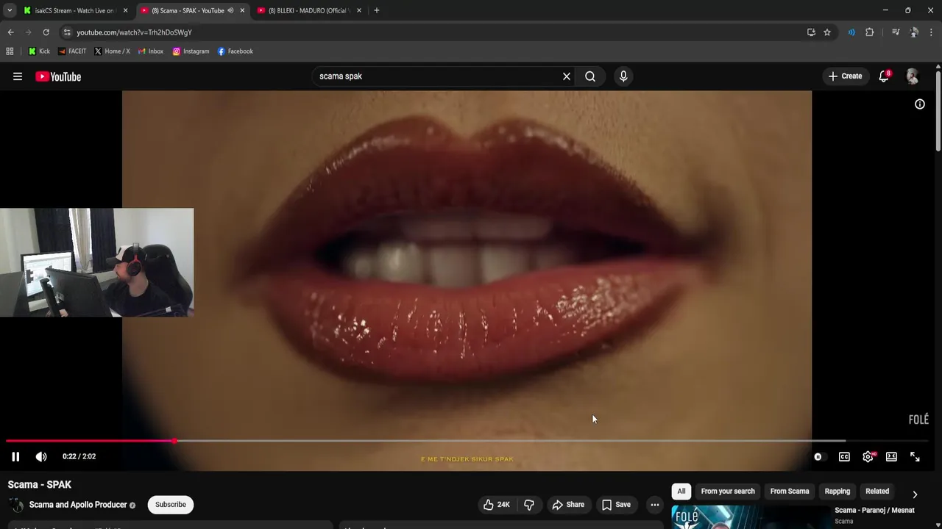The width and height of the screenshot is (942, 529).
Task: Open the Instagram bookmark
Action: pyautogui.click(x=191, y=51)
